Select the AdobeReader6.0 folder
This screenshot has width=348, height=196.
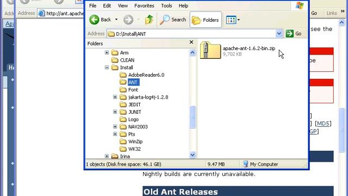pos(146,75)
